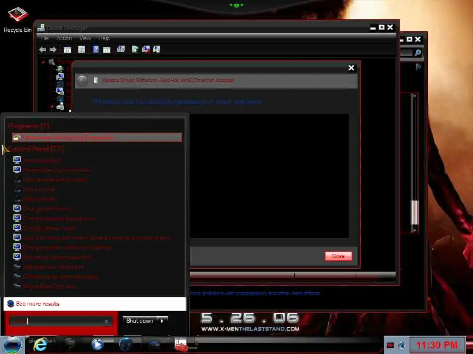Screen dimensions: 473x354
Task: Click the Close button in Update Driver dialog
Action: pos(338,256)
